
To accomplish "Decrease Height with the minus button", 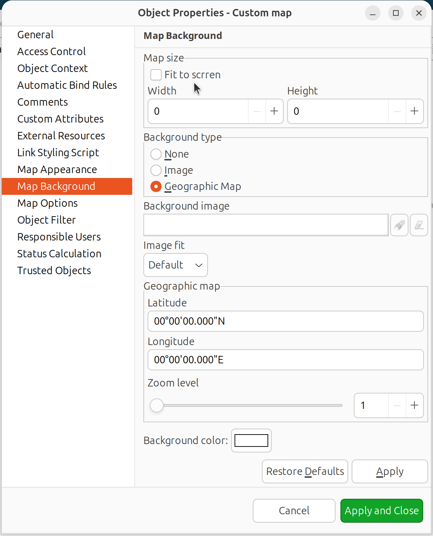I will 397,111.
